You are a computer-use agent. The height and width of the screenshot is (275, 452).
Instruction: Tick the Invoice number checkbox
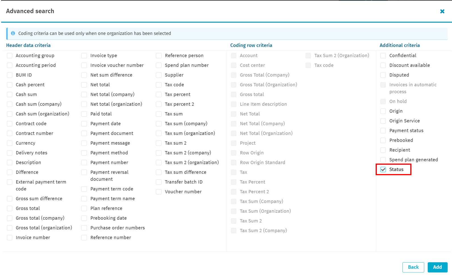pyautogui.click(x=10, y=238)
